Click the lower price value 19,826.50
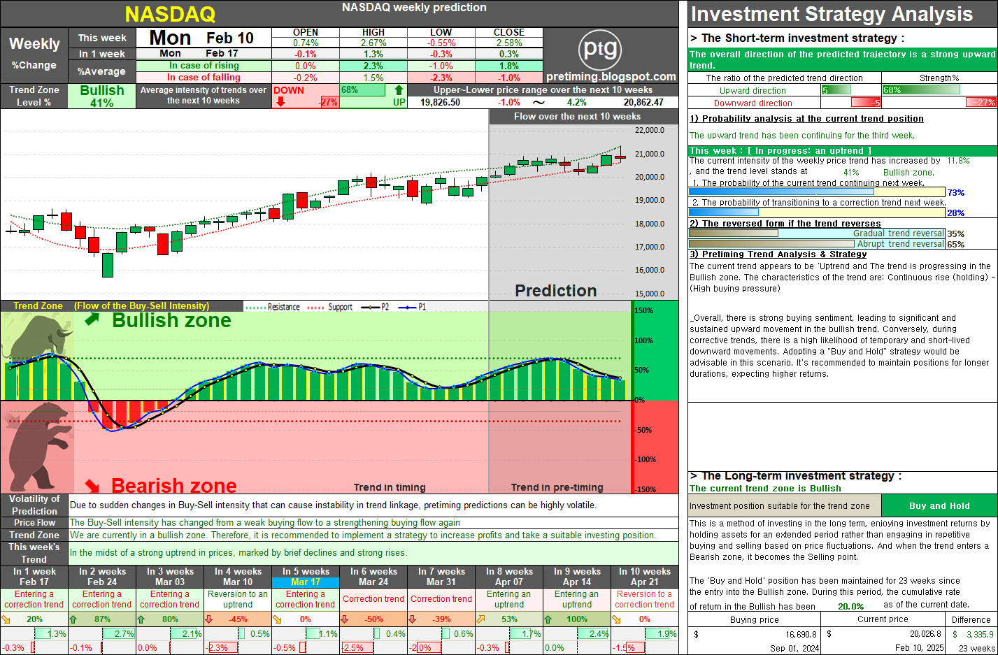Image resolution: width=998 pixels, height=655 pixels. point(440,102)
